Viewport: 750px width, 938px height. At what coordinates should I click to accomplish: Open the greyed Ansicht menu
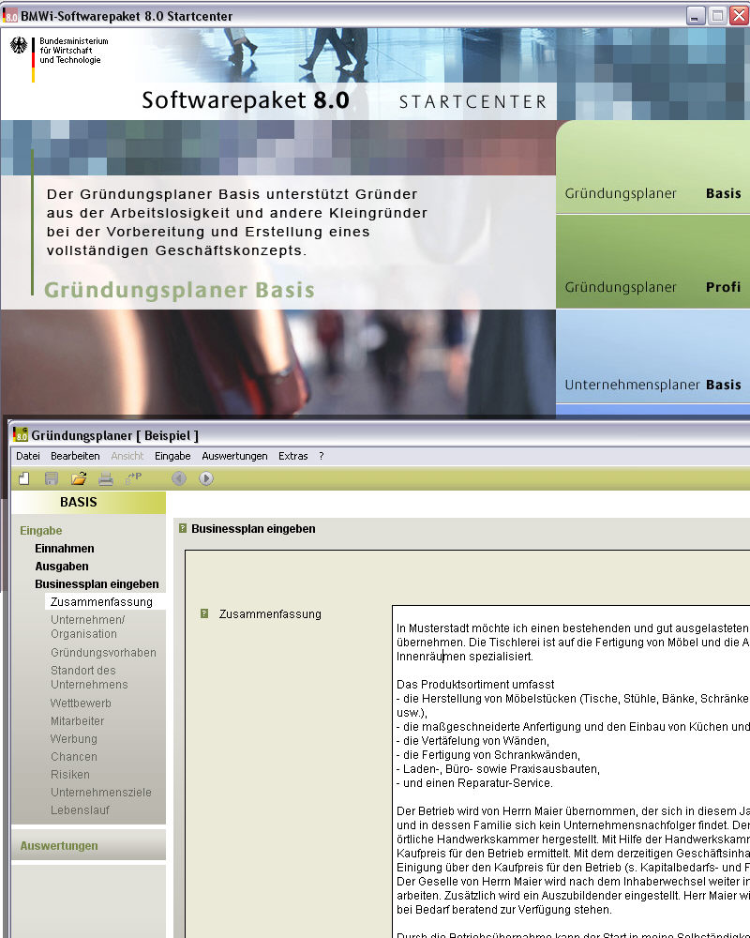click(x=127, y=456)
